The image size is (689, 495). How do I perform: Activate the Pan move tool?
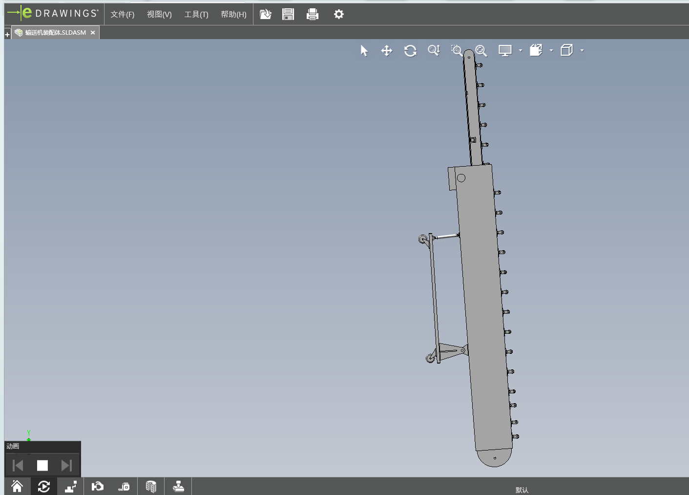(387, 51)
